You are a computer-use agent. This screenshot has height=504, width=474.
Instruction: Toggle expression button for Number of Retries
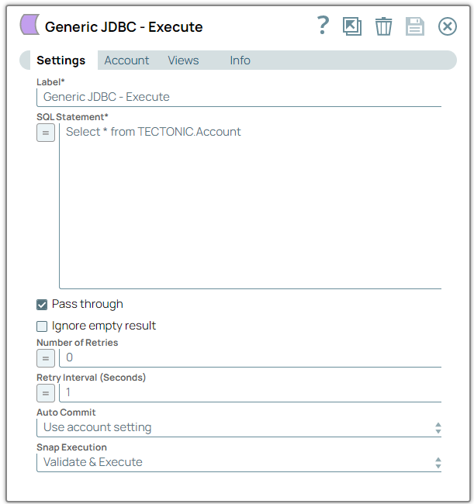coord(46,358)
